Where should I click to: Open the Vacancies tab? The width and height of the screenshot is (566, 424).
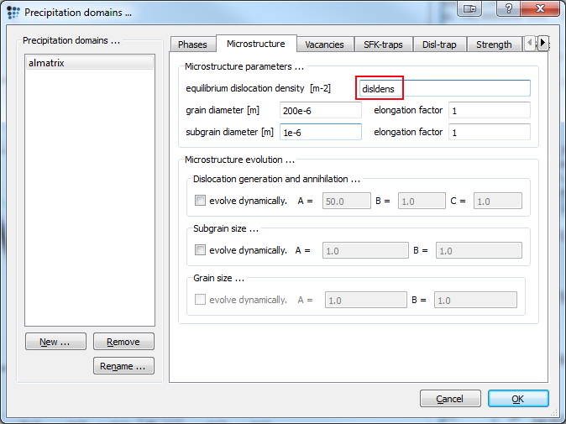click(324, 44)
